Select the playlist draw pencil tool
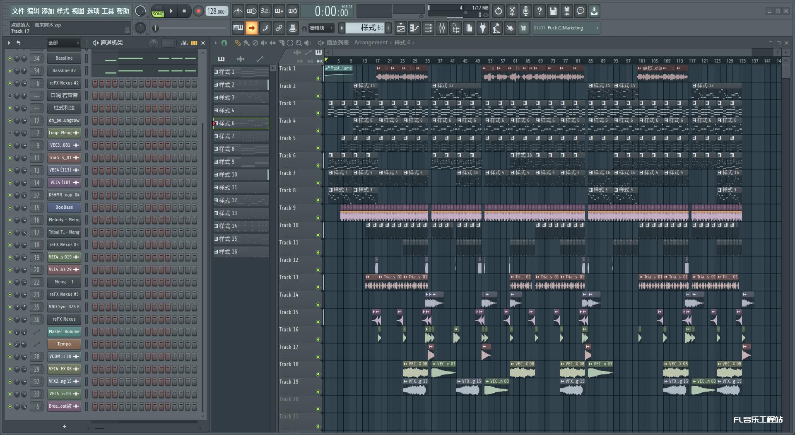The width and height of the screenshot is (795, 435). (238, 43)
